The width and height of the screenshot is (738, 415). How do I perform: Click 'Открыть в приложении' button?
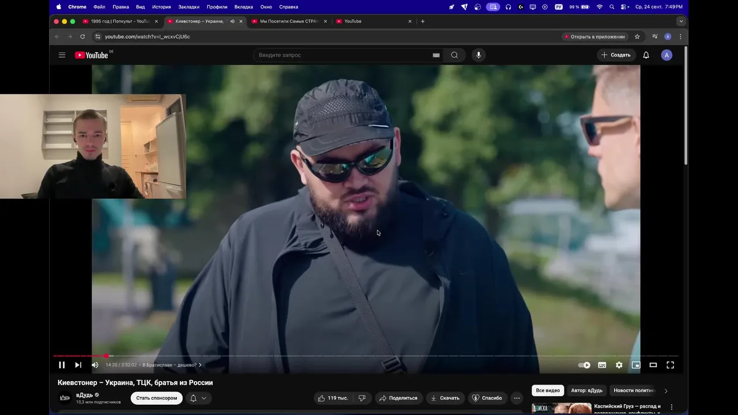tap(594, 36)
